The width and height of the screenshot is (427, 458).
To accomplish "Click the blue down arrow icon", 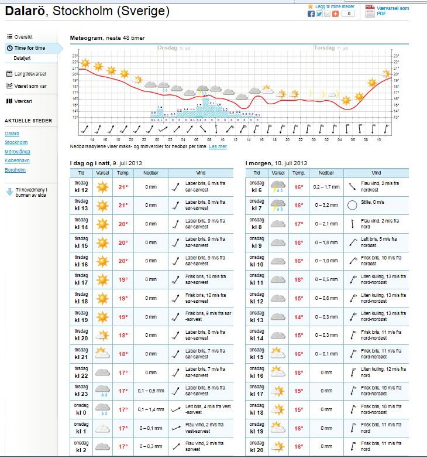I will [x=9, y=192].
